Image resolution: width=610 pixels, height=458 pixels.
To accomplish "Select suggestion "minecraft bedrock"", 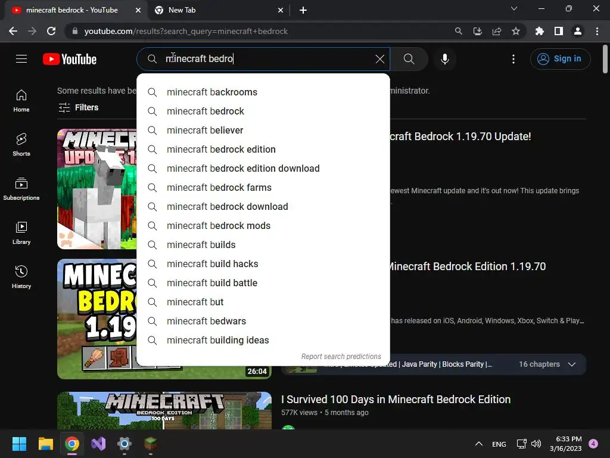I will point(263,112).
